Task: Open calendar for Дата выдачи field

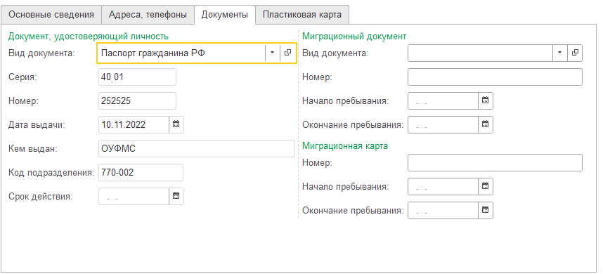Action: click(176, 124)
